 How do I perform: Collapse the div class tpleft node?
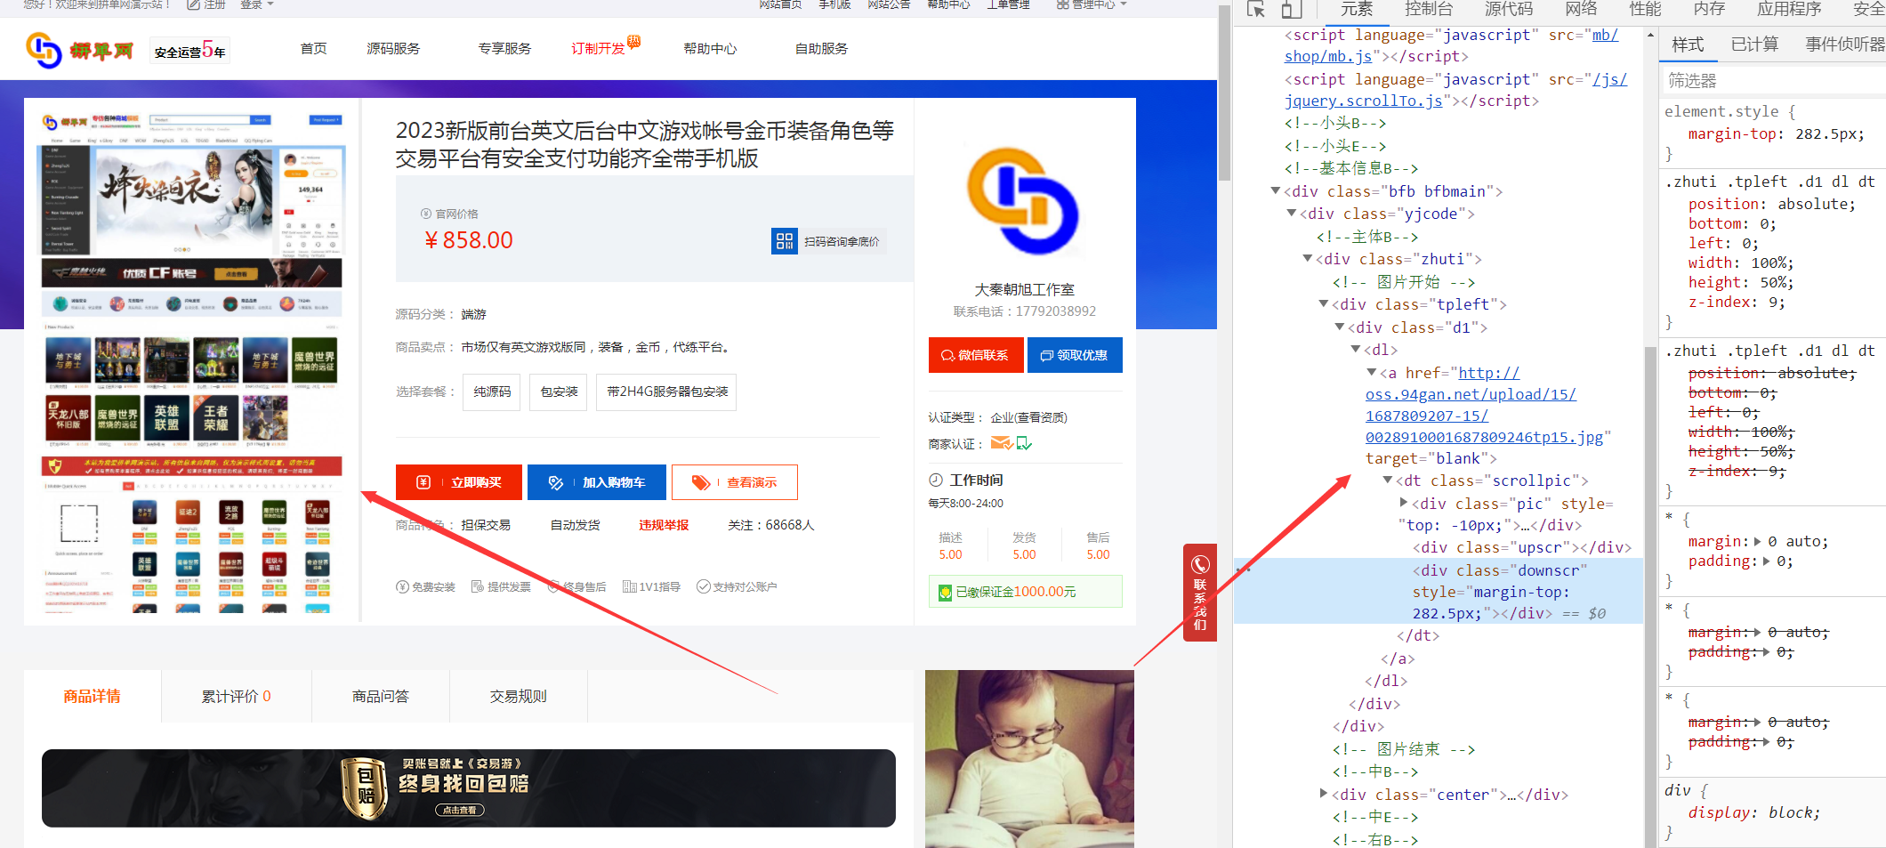click(1324, 304)
